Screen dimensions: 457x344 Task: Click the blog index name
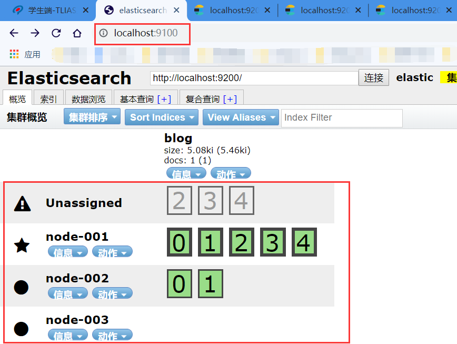[x=178, y=138]
